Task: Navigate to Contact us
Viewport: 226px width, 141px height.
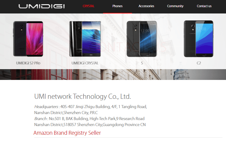Action: (x=204, y=6)
